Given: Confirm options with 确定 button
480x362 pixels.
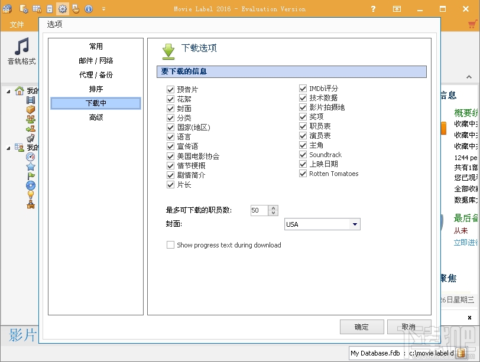Looking at the screenshot, I should pyautogui.click(x=362, y=327).
